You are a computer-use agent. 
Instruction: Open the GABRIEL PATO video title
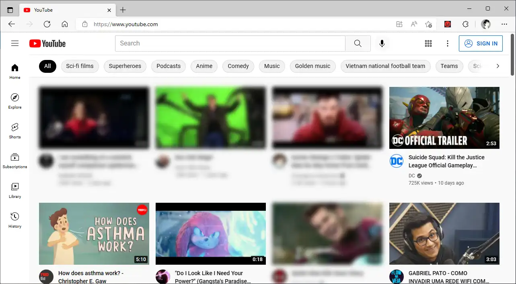coord(449,277)
